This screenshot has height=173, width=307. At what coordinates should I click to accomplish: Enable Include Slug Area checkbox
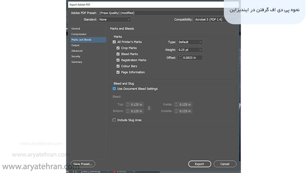[114, 120]
